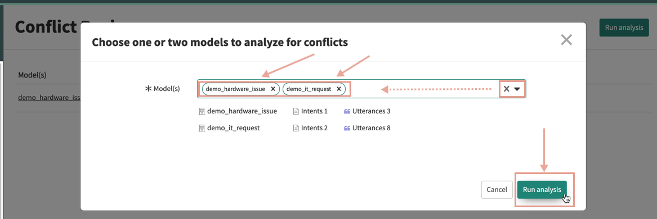Expand the Model(s) dropdown arrow
The width and height of the screenshot is (657, 219).
pyautogui.click(x=517, y=89)
